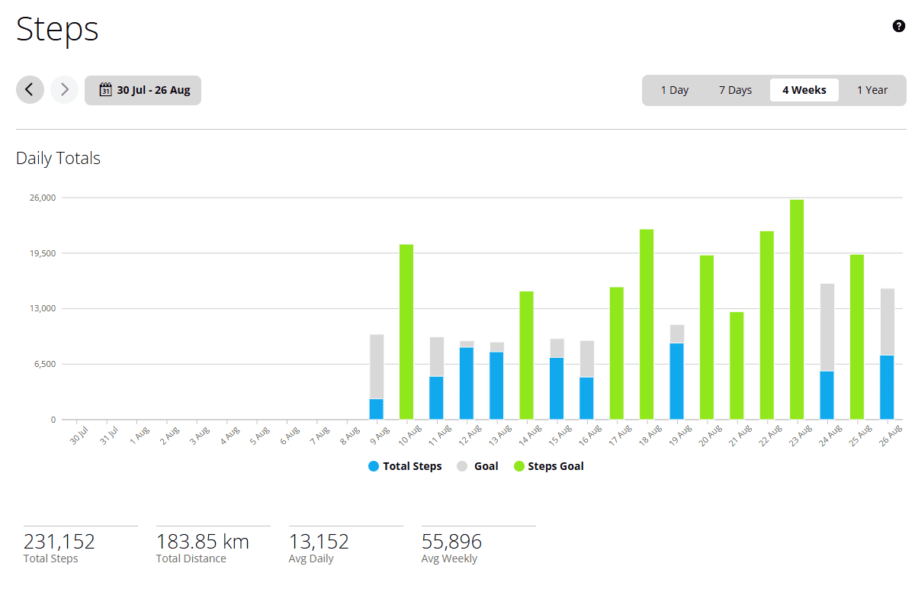Switch to the 1 Day view
915x589 pixels.
tap(674, 89)
